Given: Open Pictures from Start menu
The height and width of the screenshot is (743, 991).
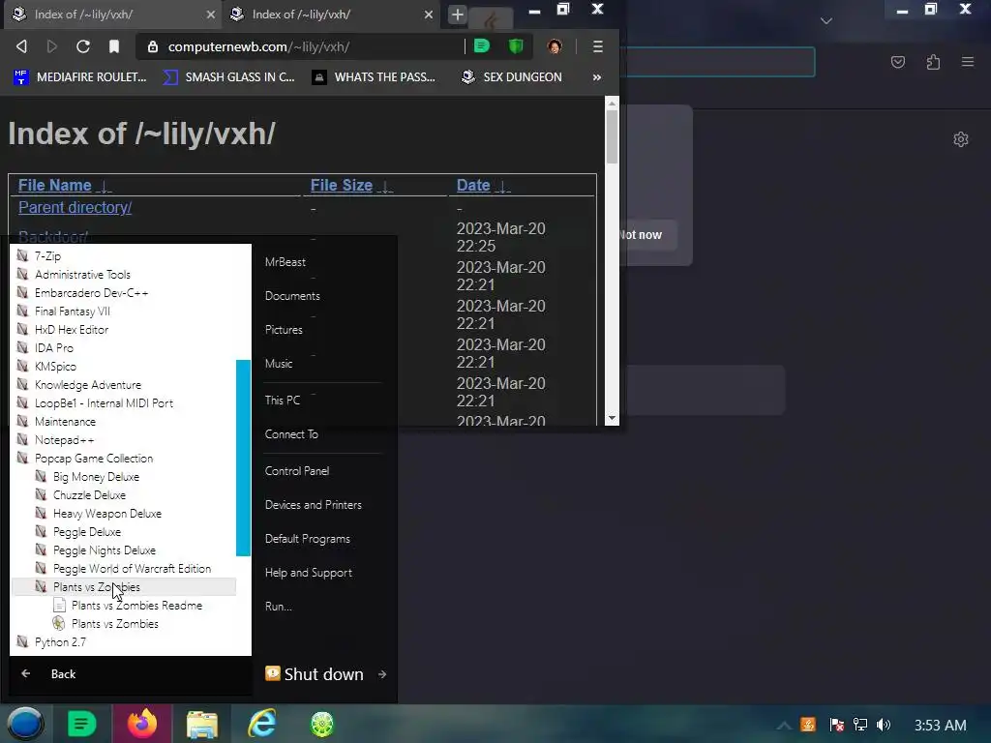Looking at the screenshot, I should pyautogui.click(x=284, y=330).
